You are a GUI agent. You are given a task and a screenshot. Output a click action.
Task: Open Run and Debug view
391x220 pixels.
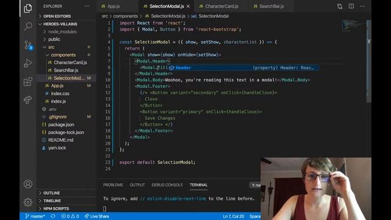point(28,64)
